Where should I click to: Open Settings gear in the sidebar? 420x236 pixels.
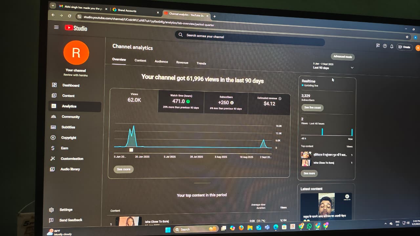pos(52,210)
